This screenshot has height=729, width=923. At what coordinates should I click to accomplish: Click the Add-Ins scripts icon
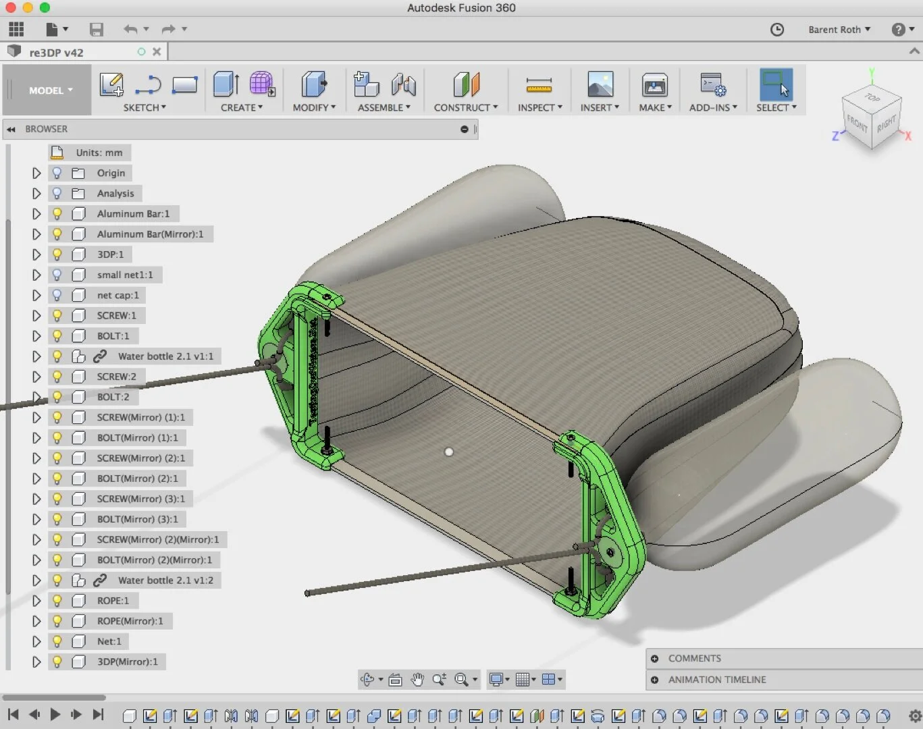(713, 85)
